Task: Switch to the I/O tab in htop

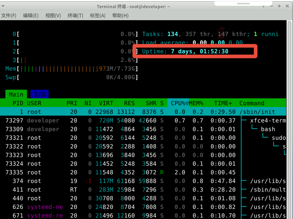Action: (40, 94)
